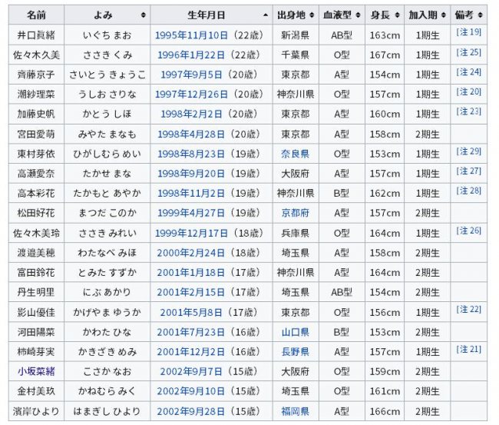Follow the 福岡県 prefecture link
Image resolution: width=499 pixels, height=425 pixels.
296,411
